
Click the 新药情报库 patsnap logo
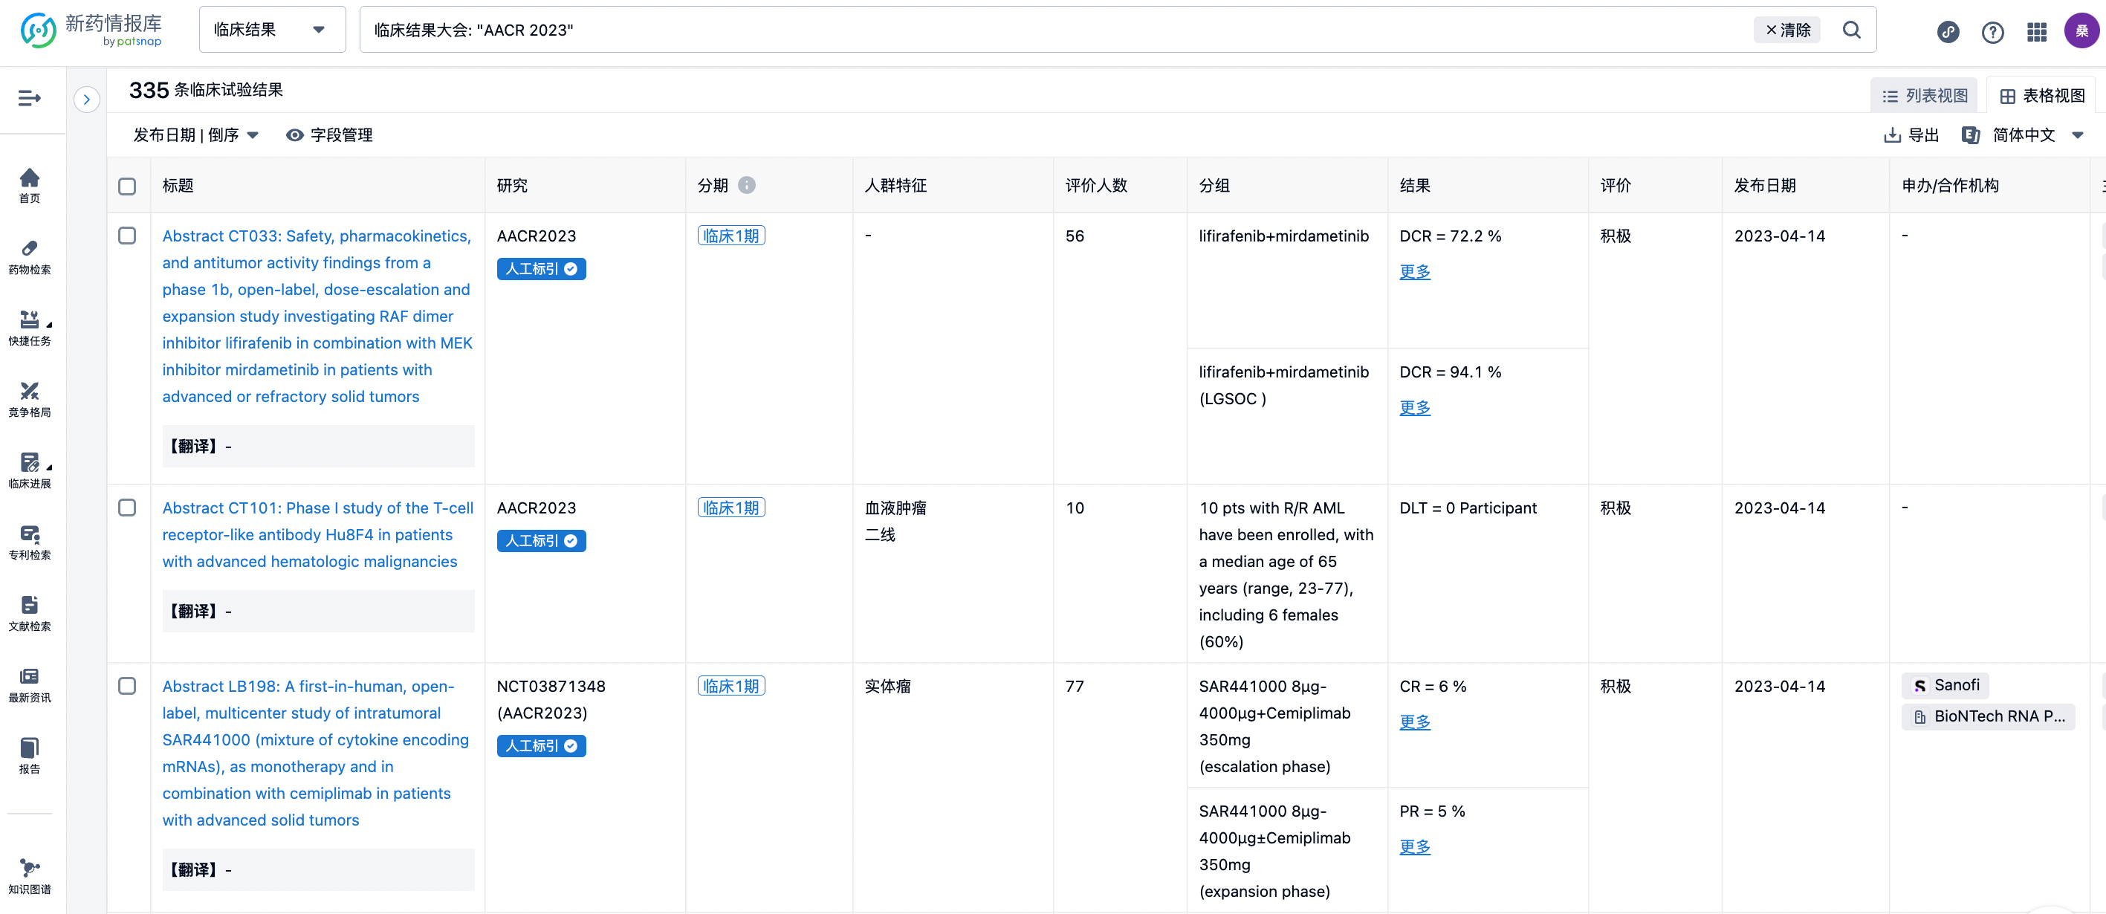tap(91, 30)
